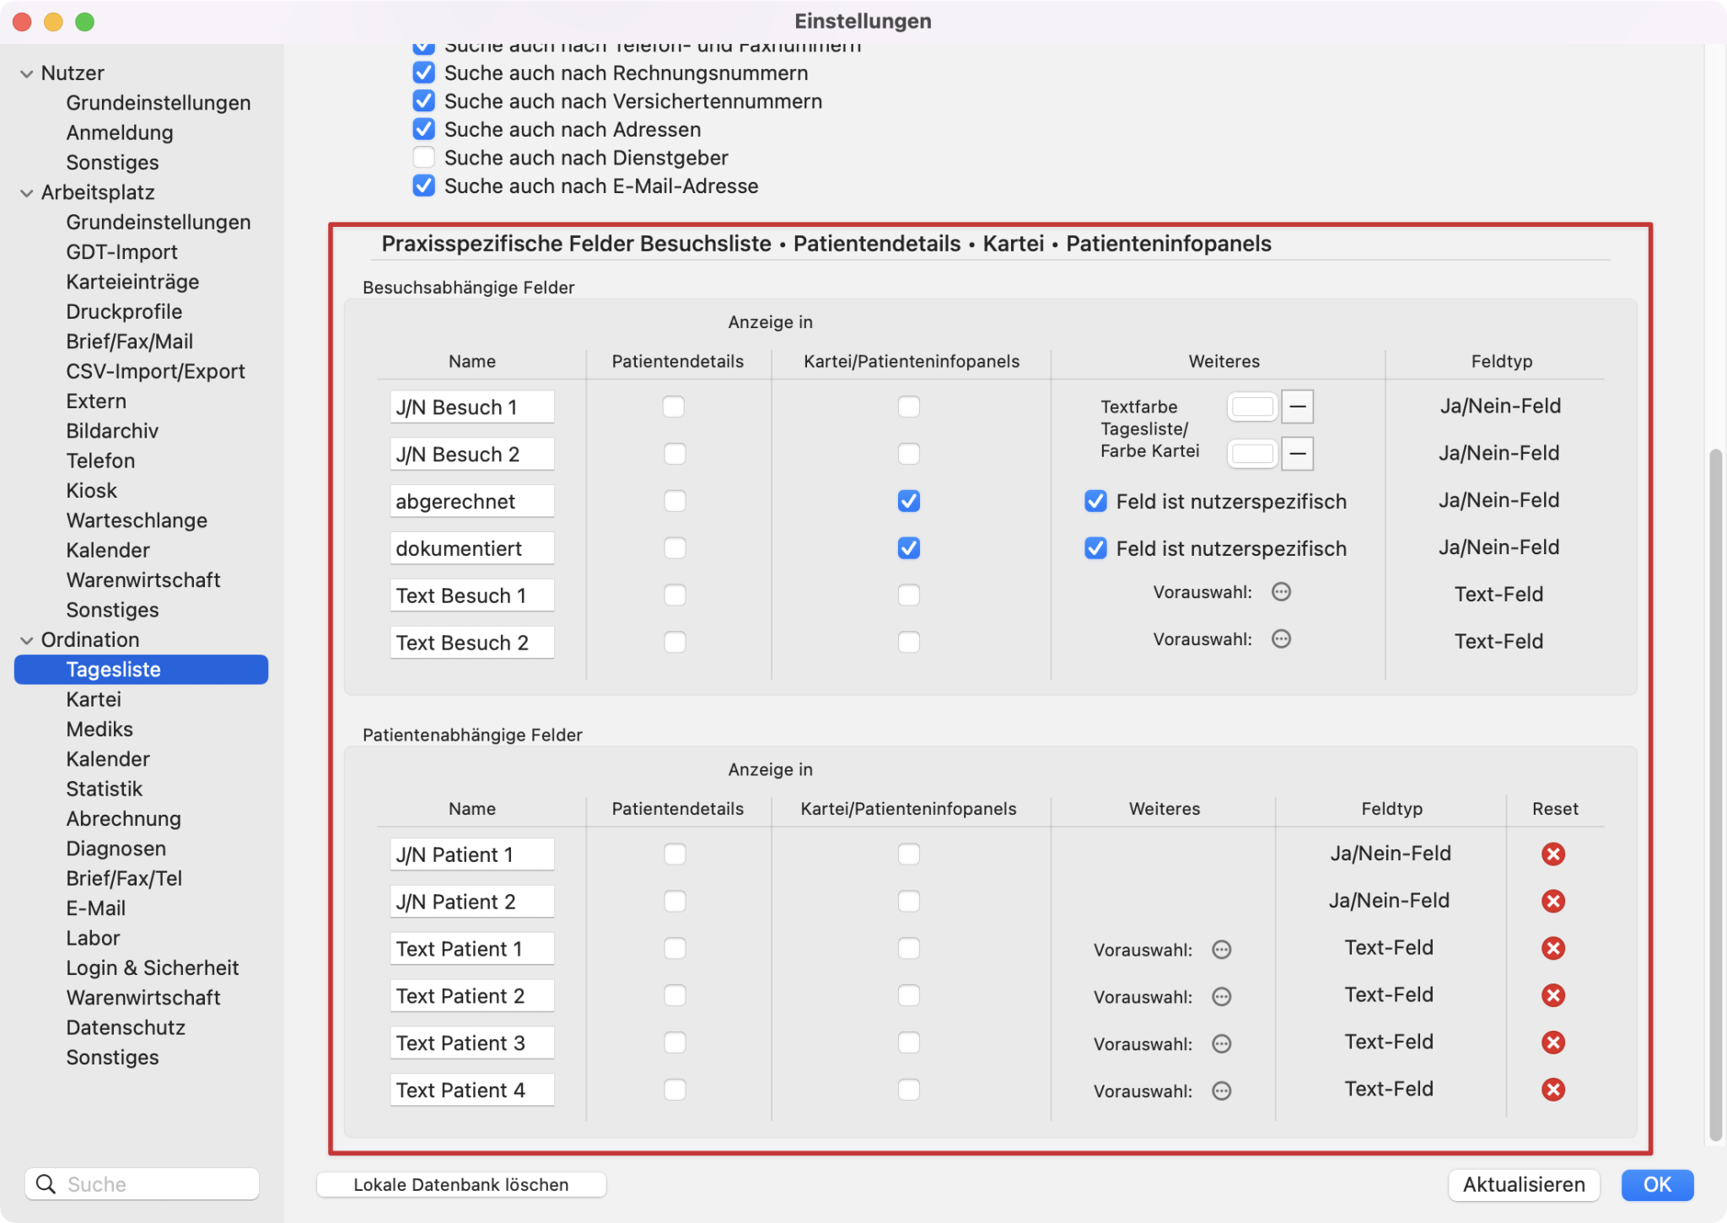This screenshot has width=1727, height=1223.
Task: Open Vorauswahl options for Text Besuch 1
Action: click(x=1281, y=592)
